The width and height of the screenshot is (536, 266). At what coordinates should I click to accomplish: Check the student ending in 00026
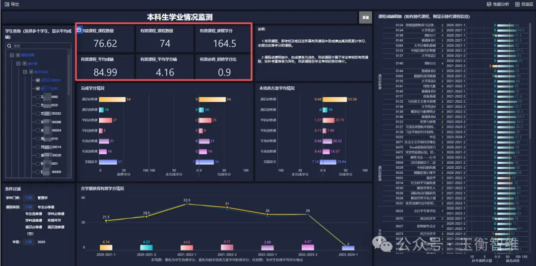point(38,155)
